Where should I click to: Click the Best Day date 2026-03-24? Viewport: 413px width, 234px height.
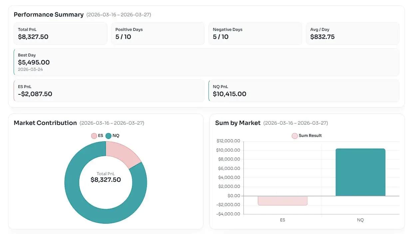30,69
